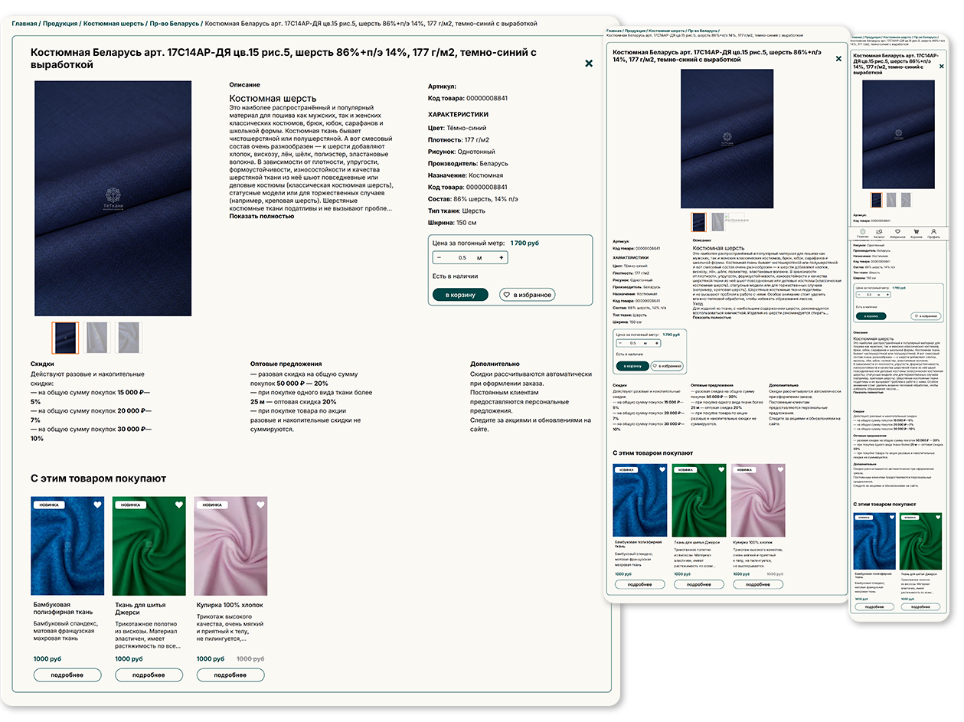Go to Костюмная шерсть breadcrumb in desktop layout
The height and width of the screenshot is (722, 964).
click(114, 25)
